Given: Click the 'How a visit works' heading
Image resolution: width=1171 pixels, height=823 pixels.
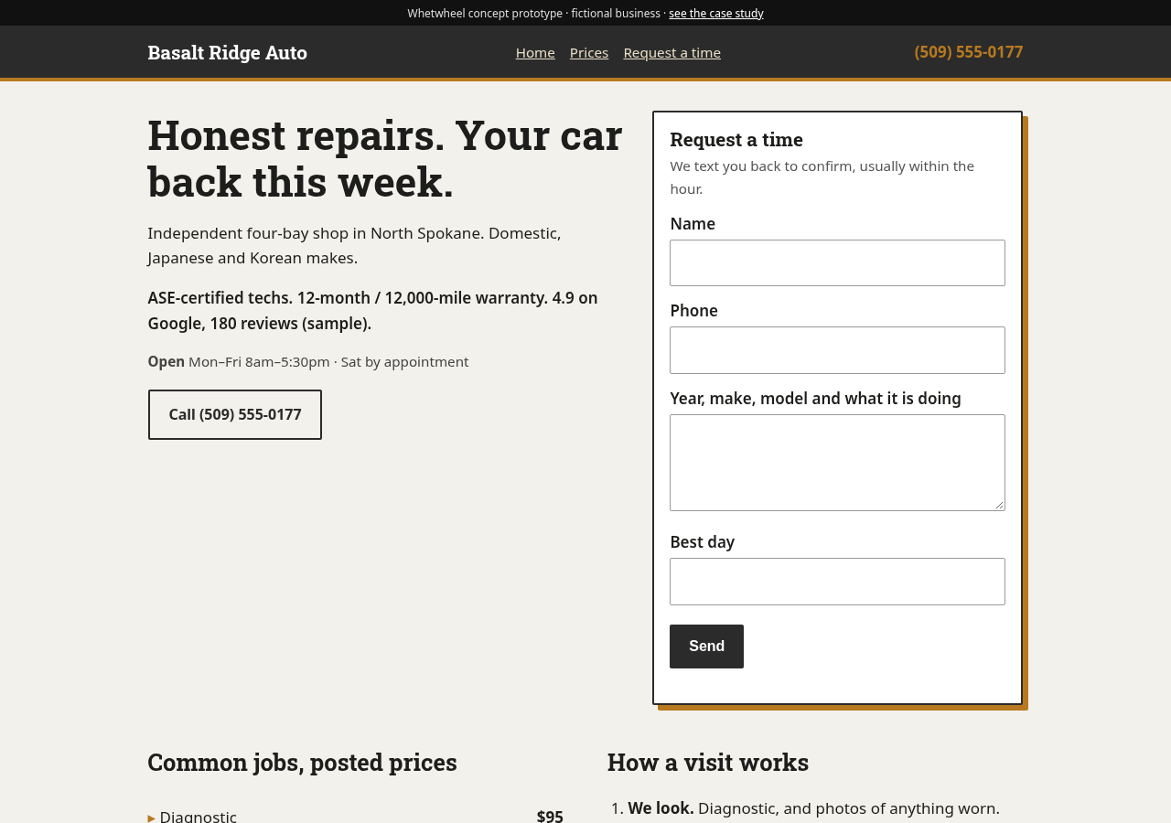Looking at the screenshot, I should 708,762.
